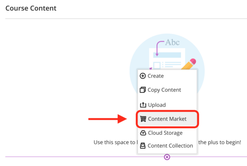Select the Copy Content menu label
The height and width of the screenshot is (166, 247).
pyautogui.click(x=164, y=90)
